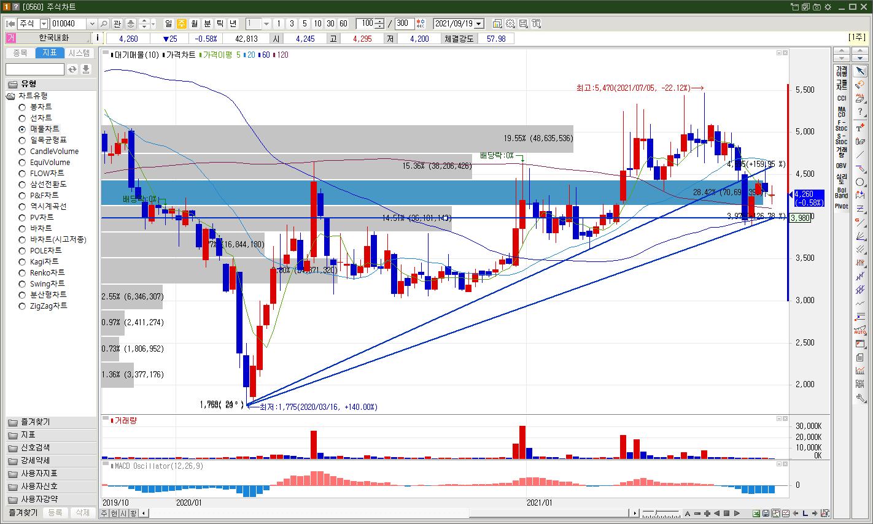
Task: Click the horizontal scrollbar right arrow
Action: (635, 513)
